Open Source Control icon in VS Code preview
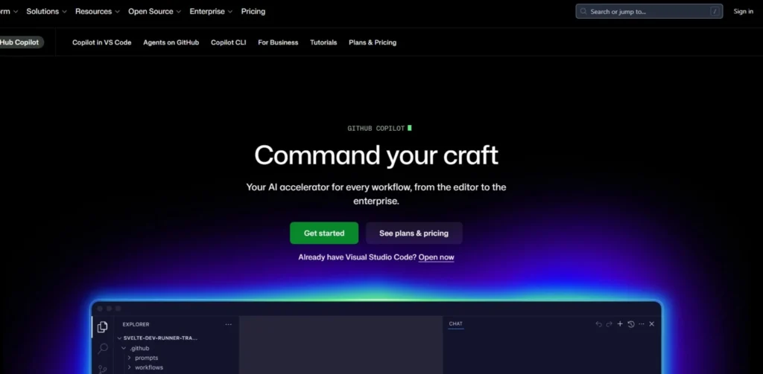763x374 pixels. (x=103, y=370)
